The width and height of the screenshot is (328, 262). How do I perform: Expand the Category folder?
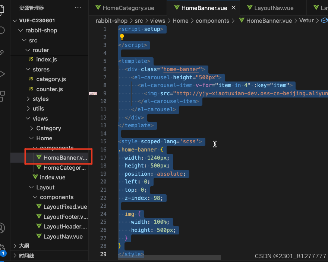32,128
